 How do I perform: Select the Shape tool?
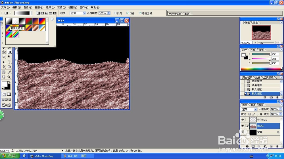[x=9, y=67]
